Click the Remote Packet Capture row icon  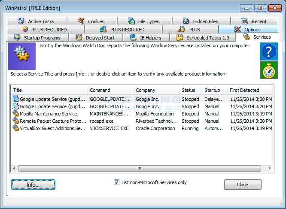click(x=16, y=121)
